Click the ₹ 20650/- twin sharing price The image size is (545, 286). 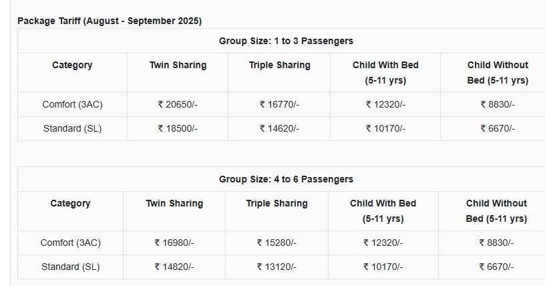(178, 104)
